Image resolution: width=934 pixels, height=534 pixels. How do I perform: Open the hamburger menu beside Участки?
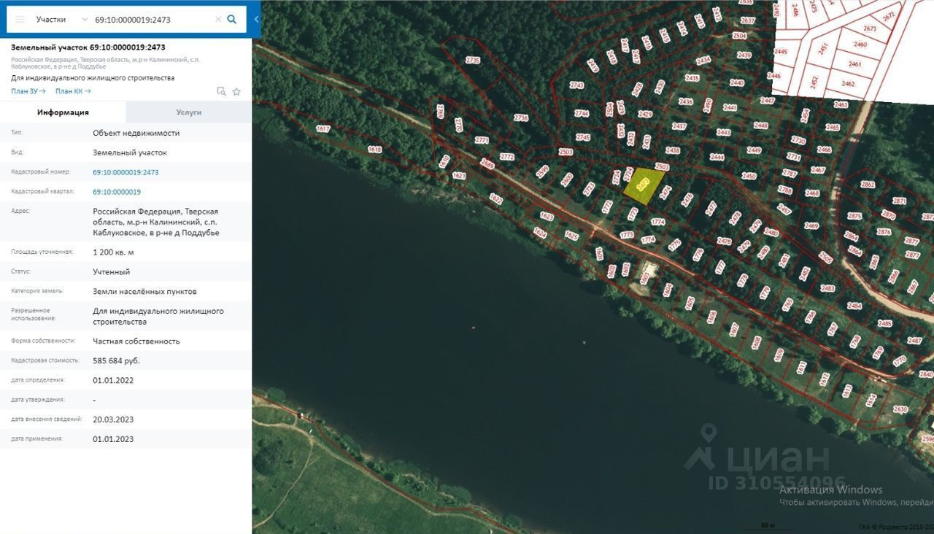(20, 20)
